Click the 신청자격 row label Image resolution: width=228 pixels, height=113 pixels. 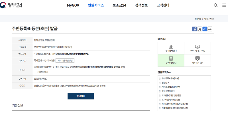point(23,47)
